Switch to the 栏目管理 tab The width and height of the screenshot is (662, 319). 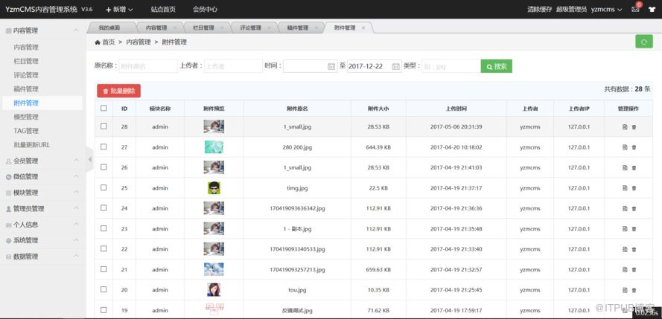pyautogui.click(x=203, y=28)
